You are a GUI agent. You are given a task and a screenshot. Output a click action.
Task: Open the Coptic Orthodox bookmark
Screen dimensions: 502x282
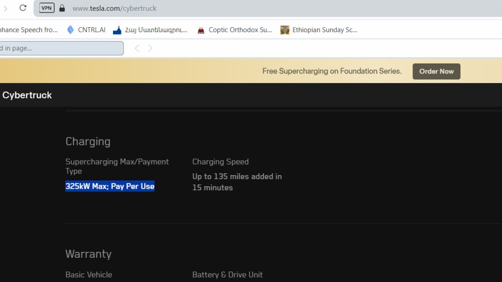coord(235,30)
